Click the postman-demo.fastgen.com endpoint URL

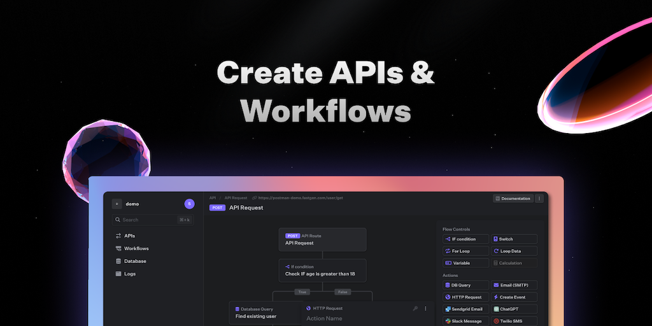301,198
